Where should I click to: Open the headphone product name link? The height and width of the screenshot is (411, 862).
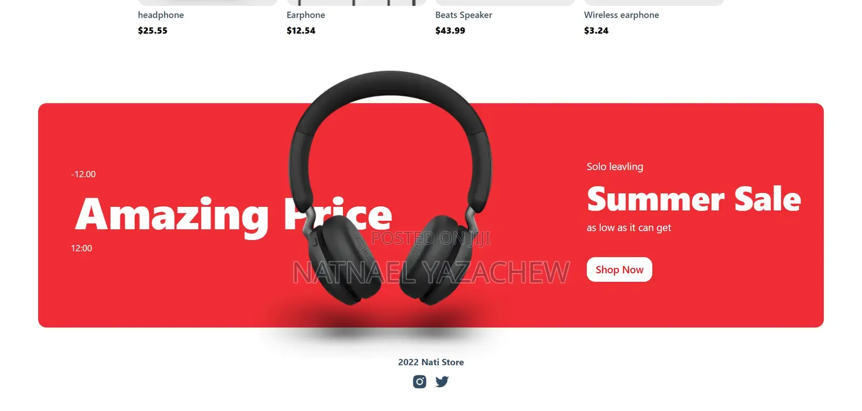tap(161, 15)
